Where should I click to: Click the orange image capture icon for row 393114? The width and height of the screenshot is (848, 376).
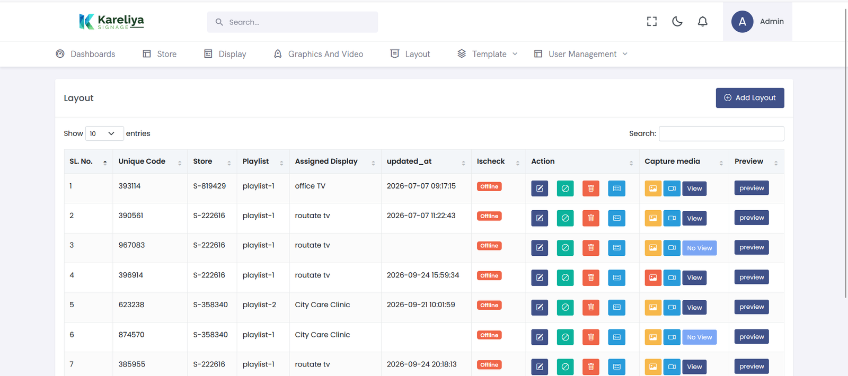[653, 189]
